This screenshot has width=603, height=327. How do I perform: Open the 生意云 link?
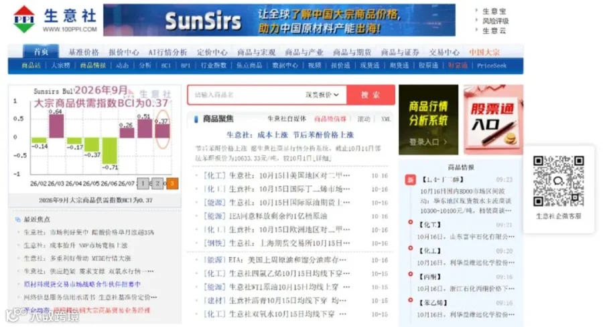pyautogui.click(x=494, y=31)
